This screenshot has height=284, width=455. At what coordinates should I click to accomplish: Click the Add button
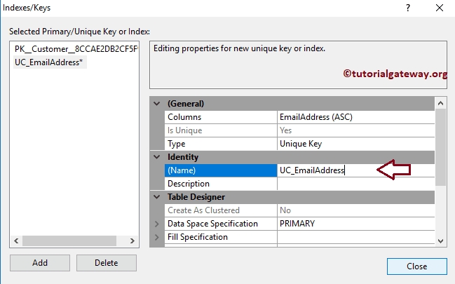pyautogui.click(x=40, y=263)
